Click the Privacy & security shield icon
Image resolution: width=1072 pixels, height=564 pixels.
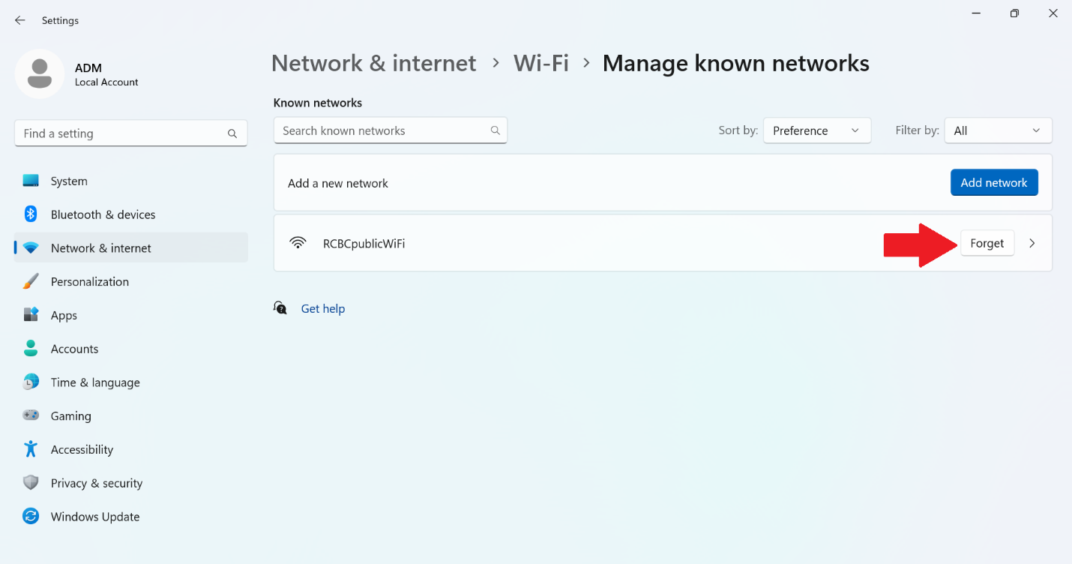coord(31,483)
